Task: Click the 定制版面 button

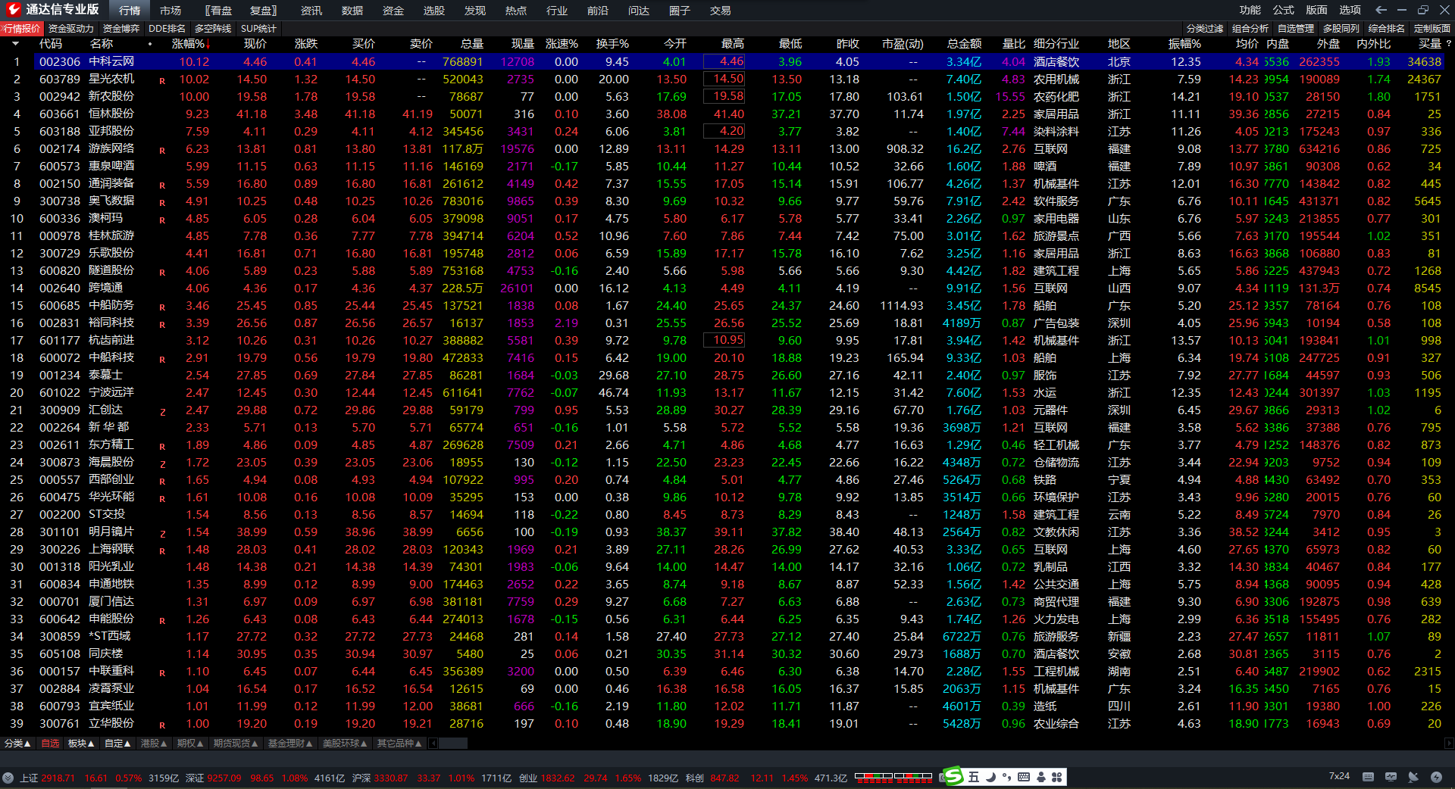Action: pos(1432,29)
